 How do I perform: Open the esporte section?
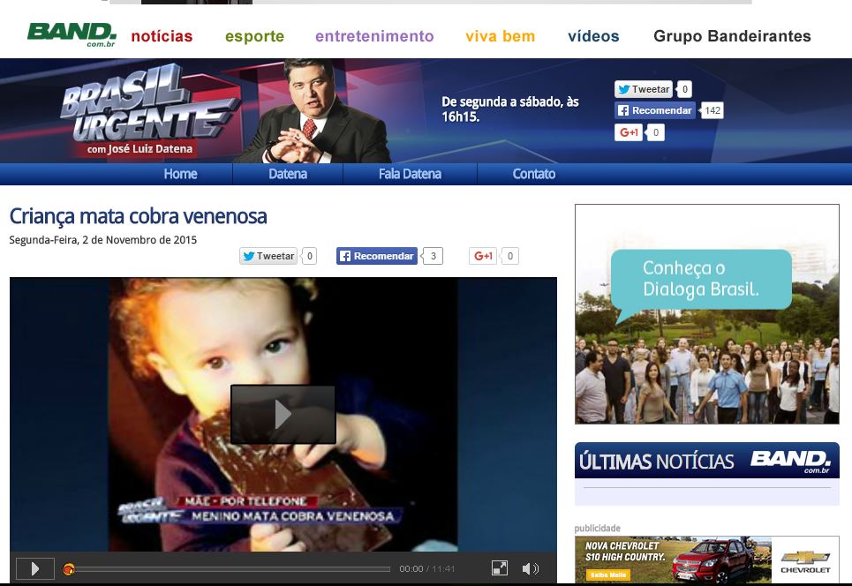pos(255,36)
